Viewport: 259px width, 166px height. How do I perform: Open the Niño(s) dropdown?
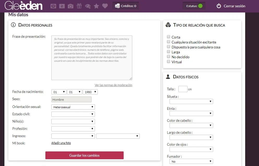tap(73, 122)
